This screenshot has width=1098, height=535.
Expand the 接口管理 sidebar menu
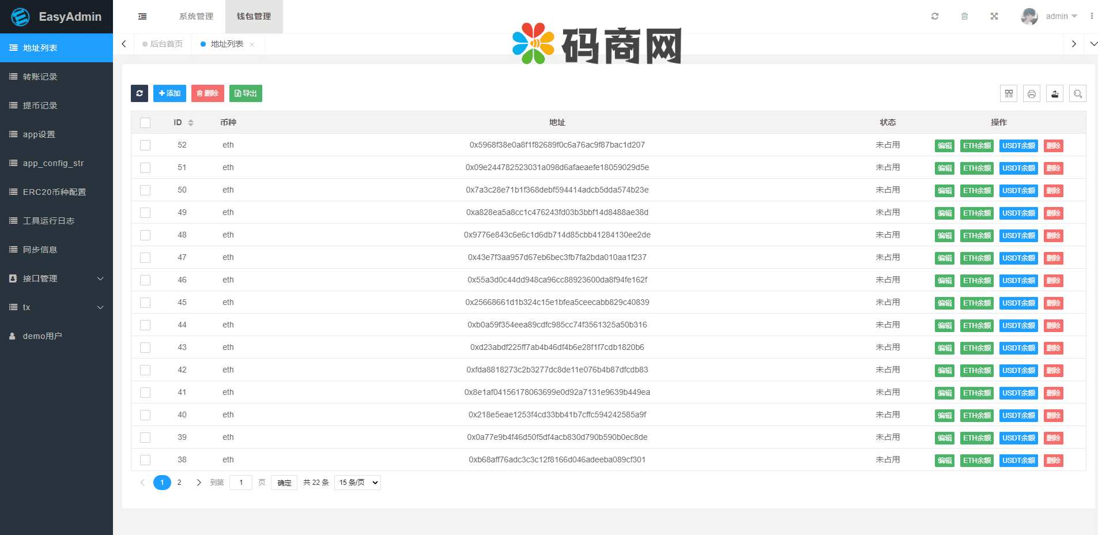click(x=56, y=278)
